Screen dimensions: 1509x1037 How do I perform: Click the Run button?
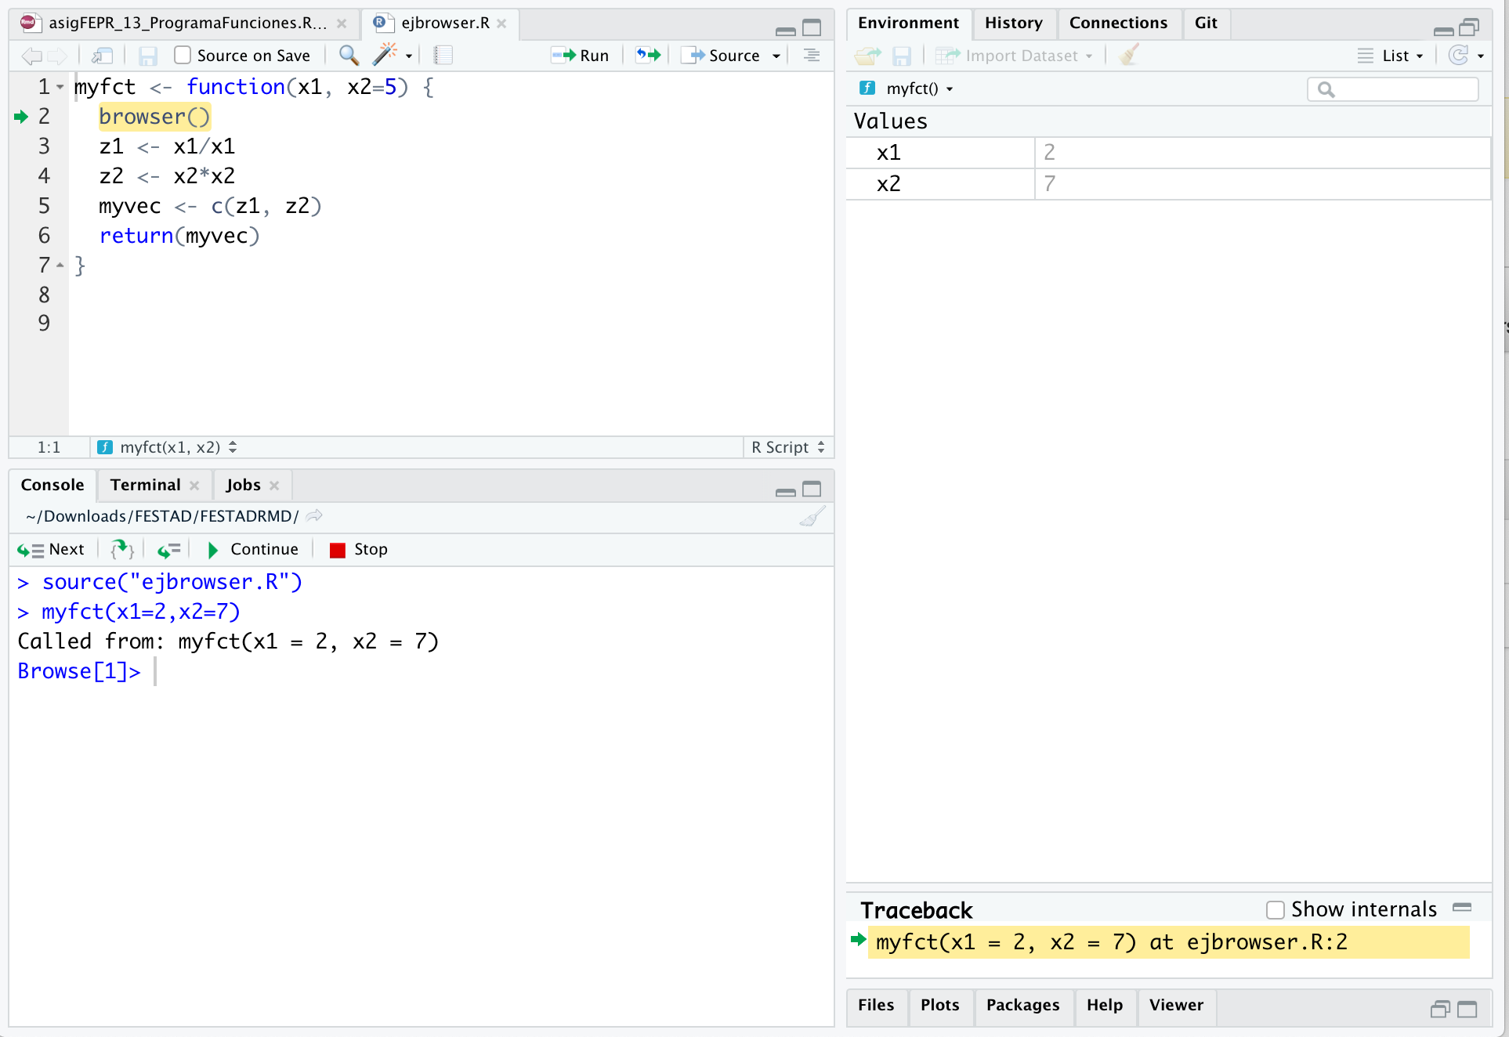pos(581,56)
